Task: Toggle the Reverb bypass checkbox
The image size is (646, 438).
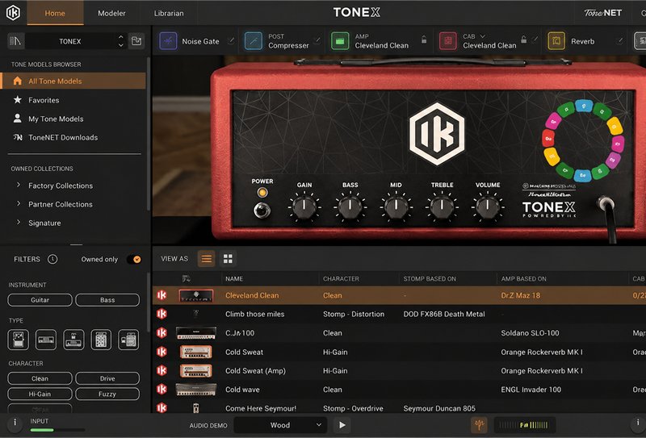Action: click(x=619, y=40)
